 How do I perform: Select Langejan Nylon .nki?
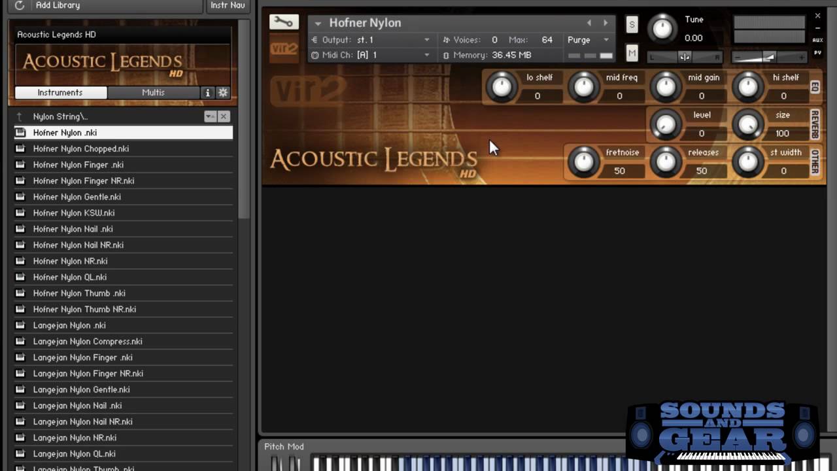(x=124, y=325)
